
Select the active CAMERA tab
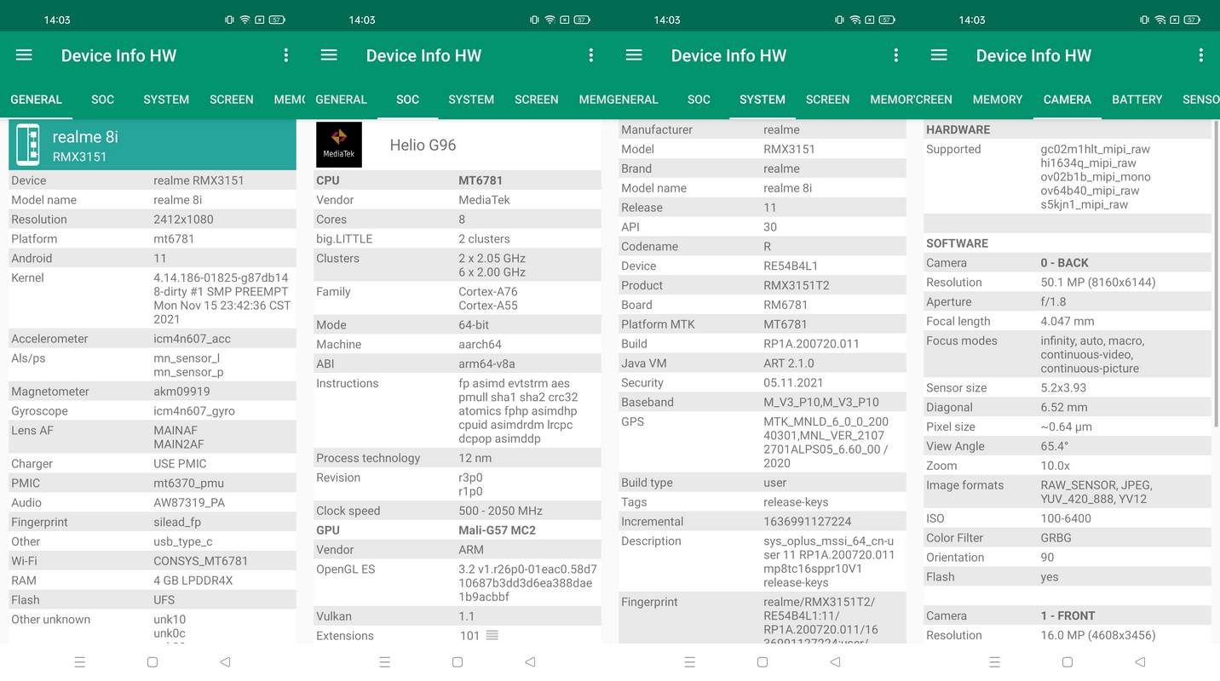(x=1067, y=100)
